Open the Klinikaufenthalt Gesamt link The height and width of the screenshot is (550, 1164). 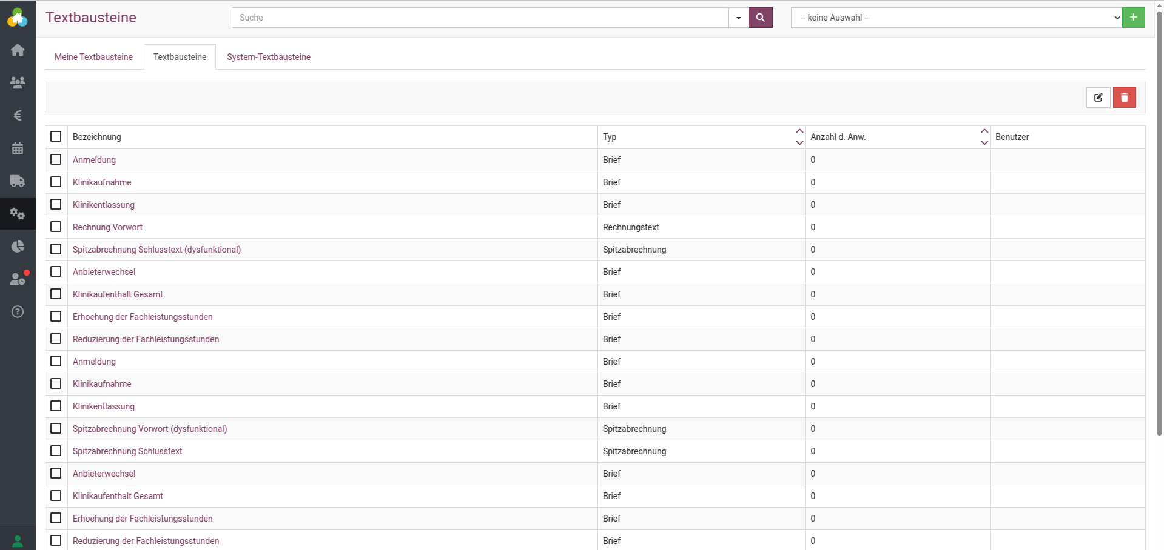pyautogui.click(x=118, y=294)
